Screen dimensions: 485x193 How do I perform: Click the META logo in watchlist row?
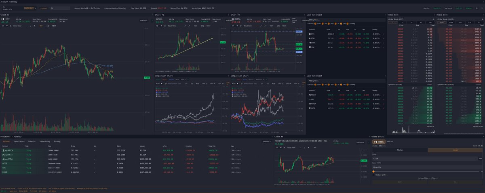pyautogui.click(x=310, y=95)
